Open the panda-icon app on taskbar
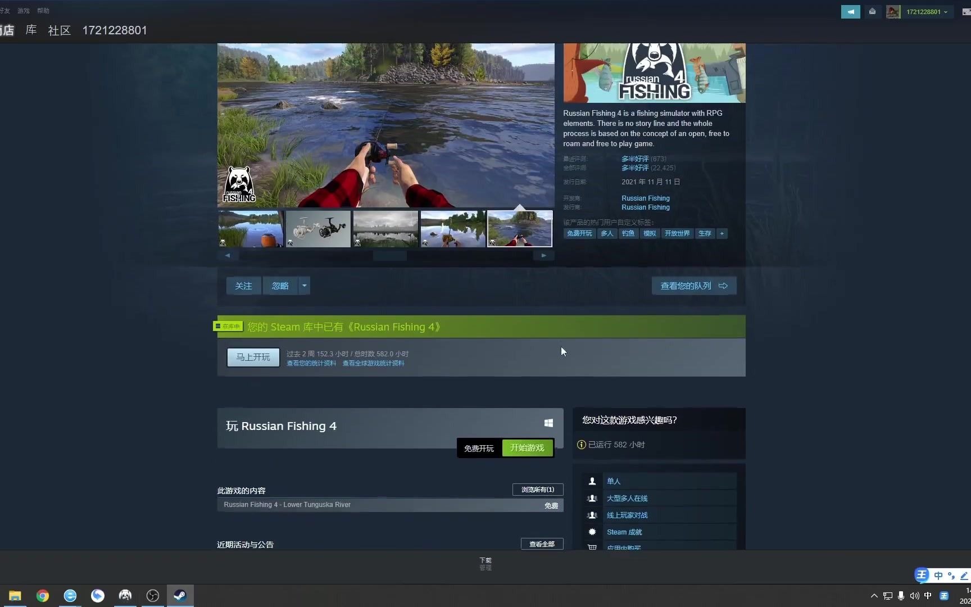This screenshot has height=607, width=971. (125, 596)
